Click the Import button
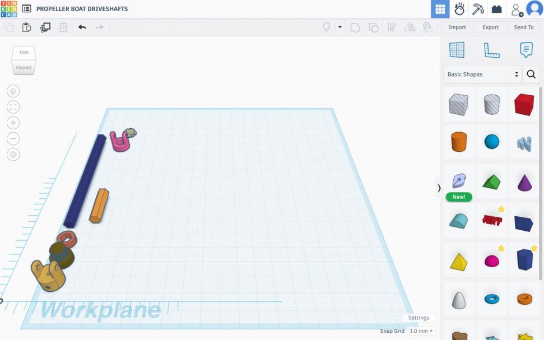 click(x=457, y=27)
